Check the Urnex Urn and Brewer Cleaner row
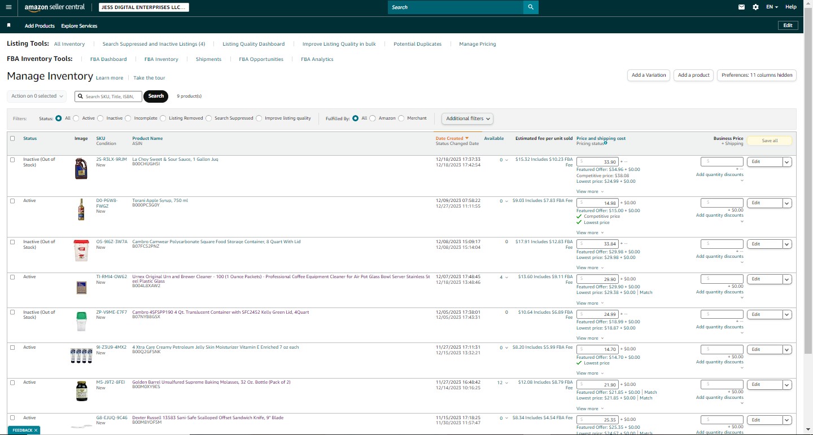813x435 pixels. coord(12,277)
